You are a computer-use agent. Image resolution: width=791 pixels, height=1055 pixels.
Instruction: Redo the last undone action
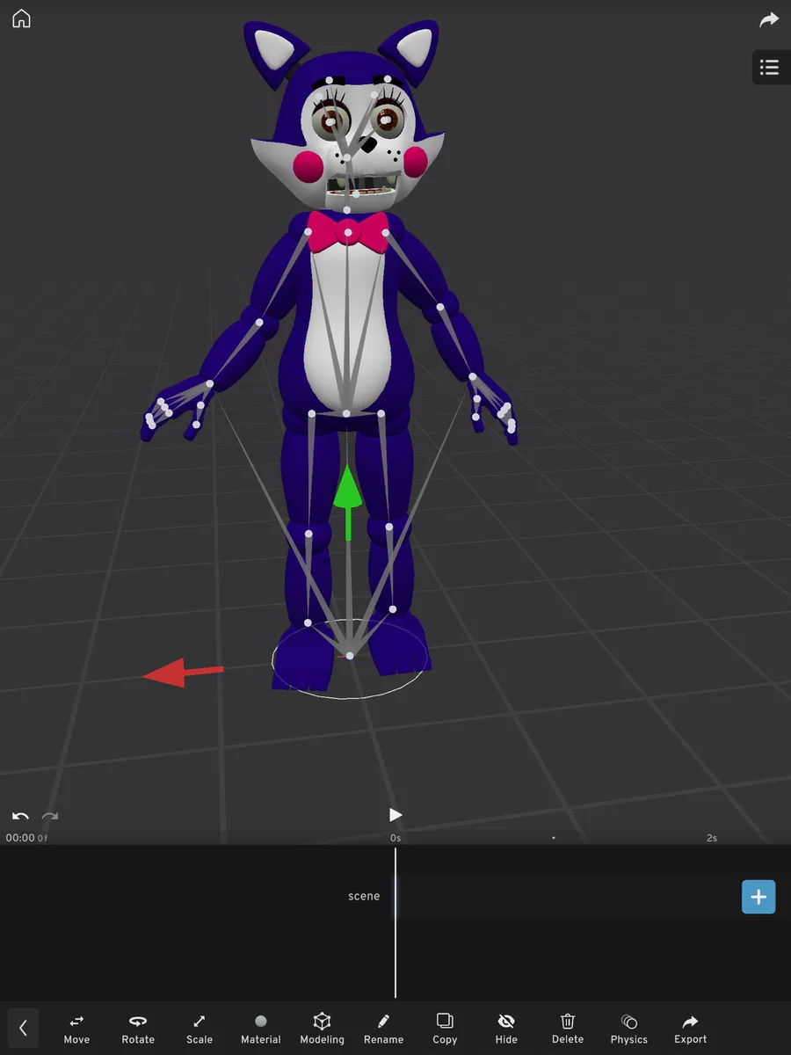(x=50, y=817)
